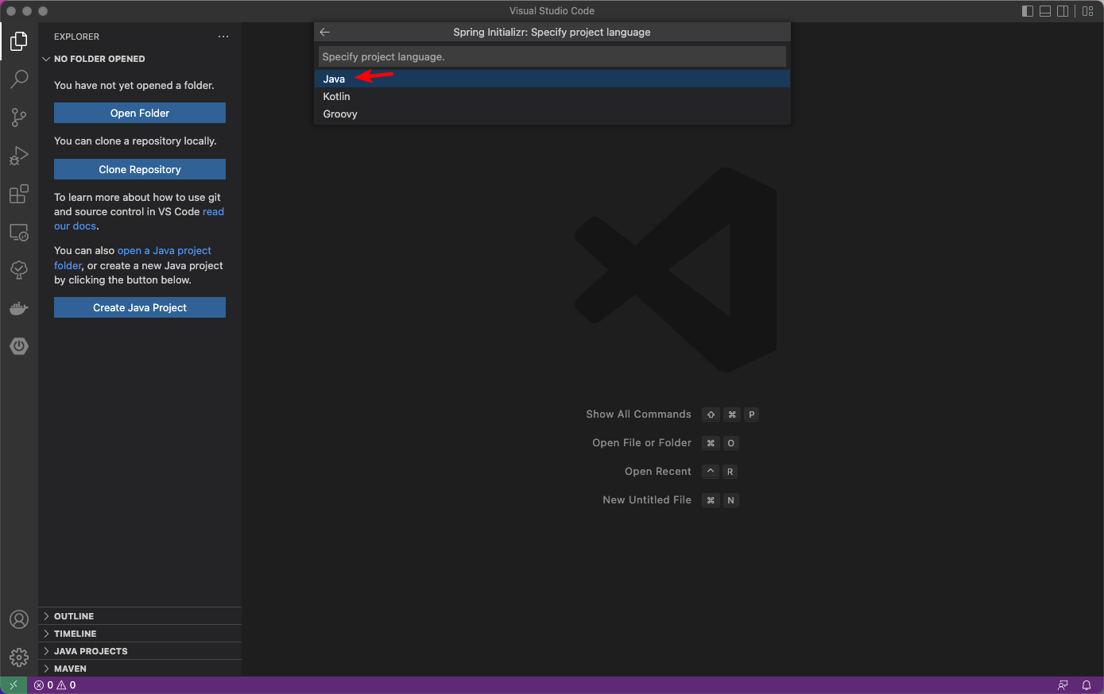Click the remote window indicator in status bar
This screenshot has width=1104, height=694.
coord(14,685)
